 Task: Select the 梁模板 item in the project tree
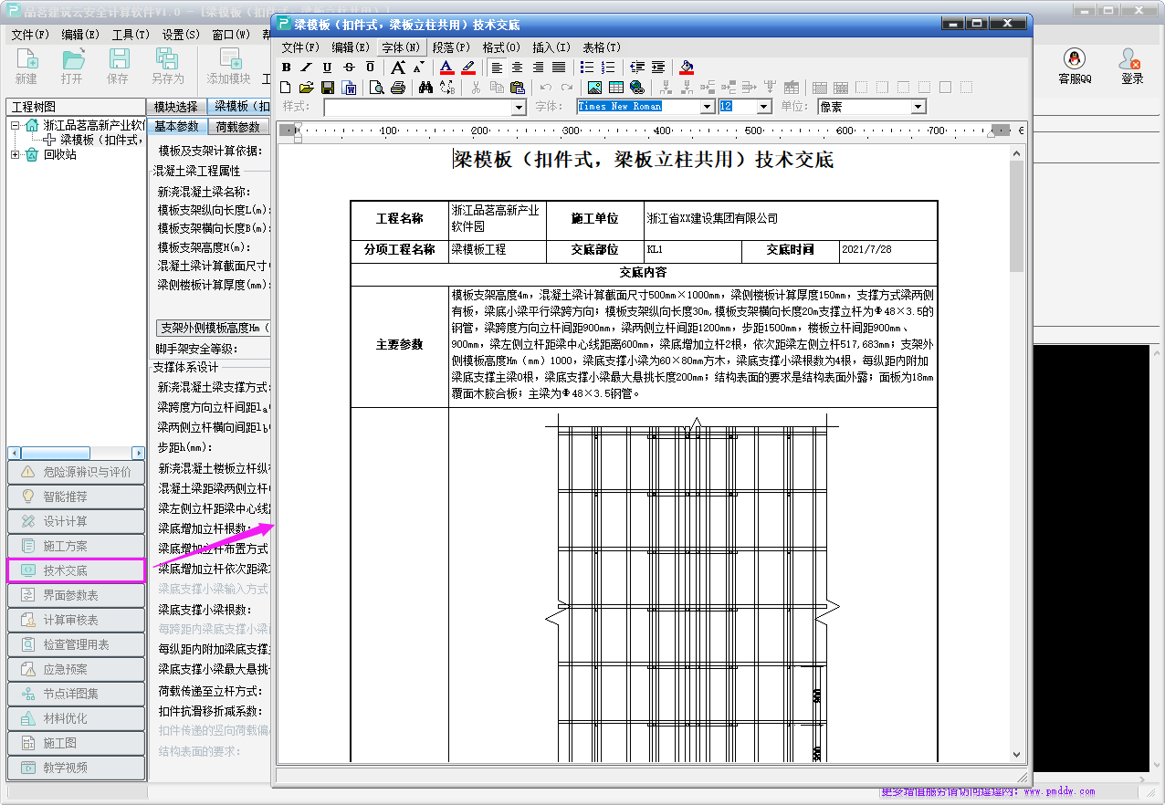(x=102, y=140)
